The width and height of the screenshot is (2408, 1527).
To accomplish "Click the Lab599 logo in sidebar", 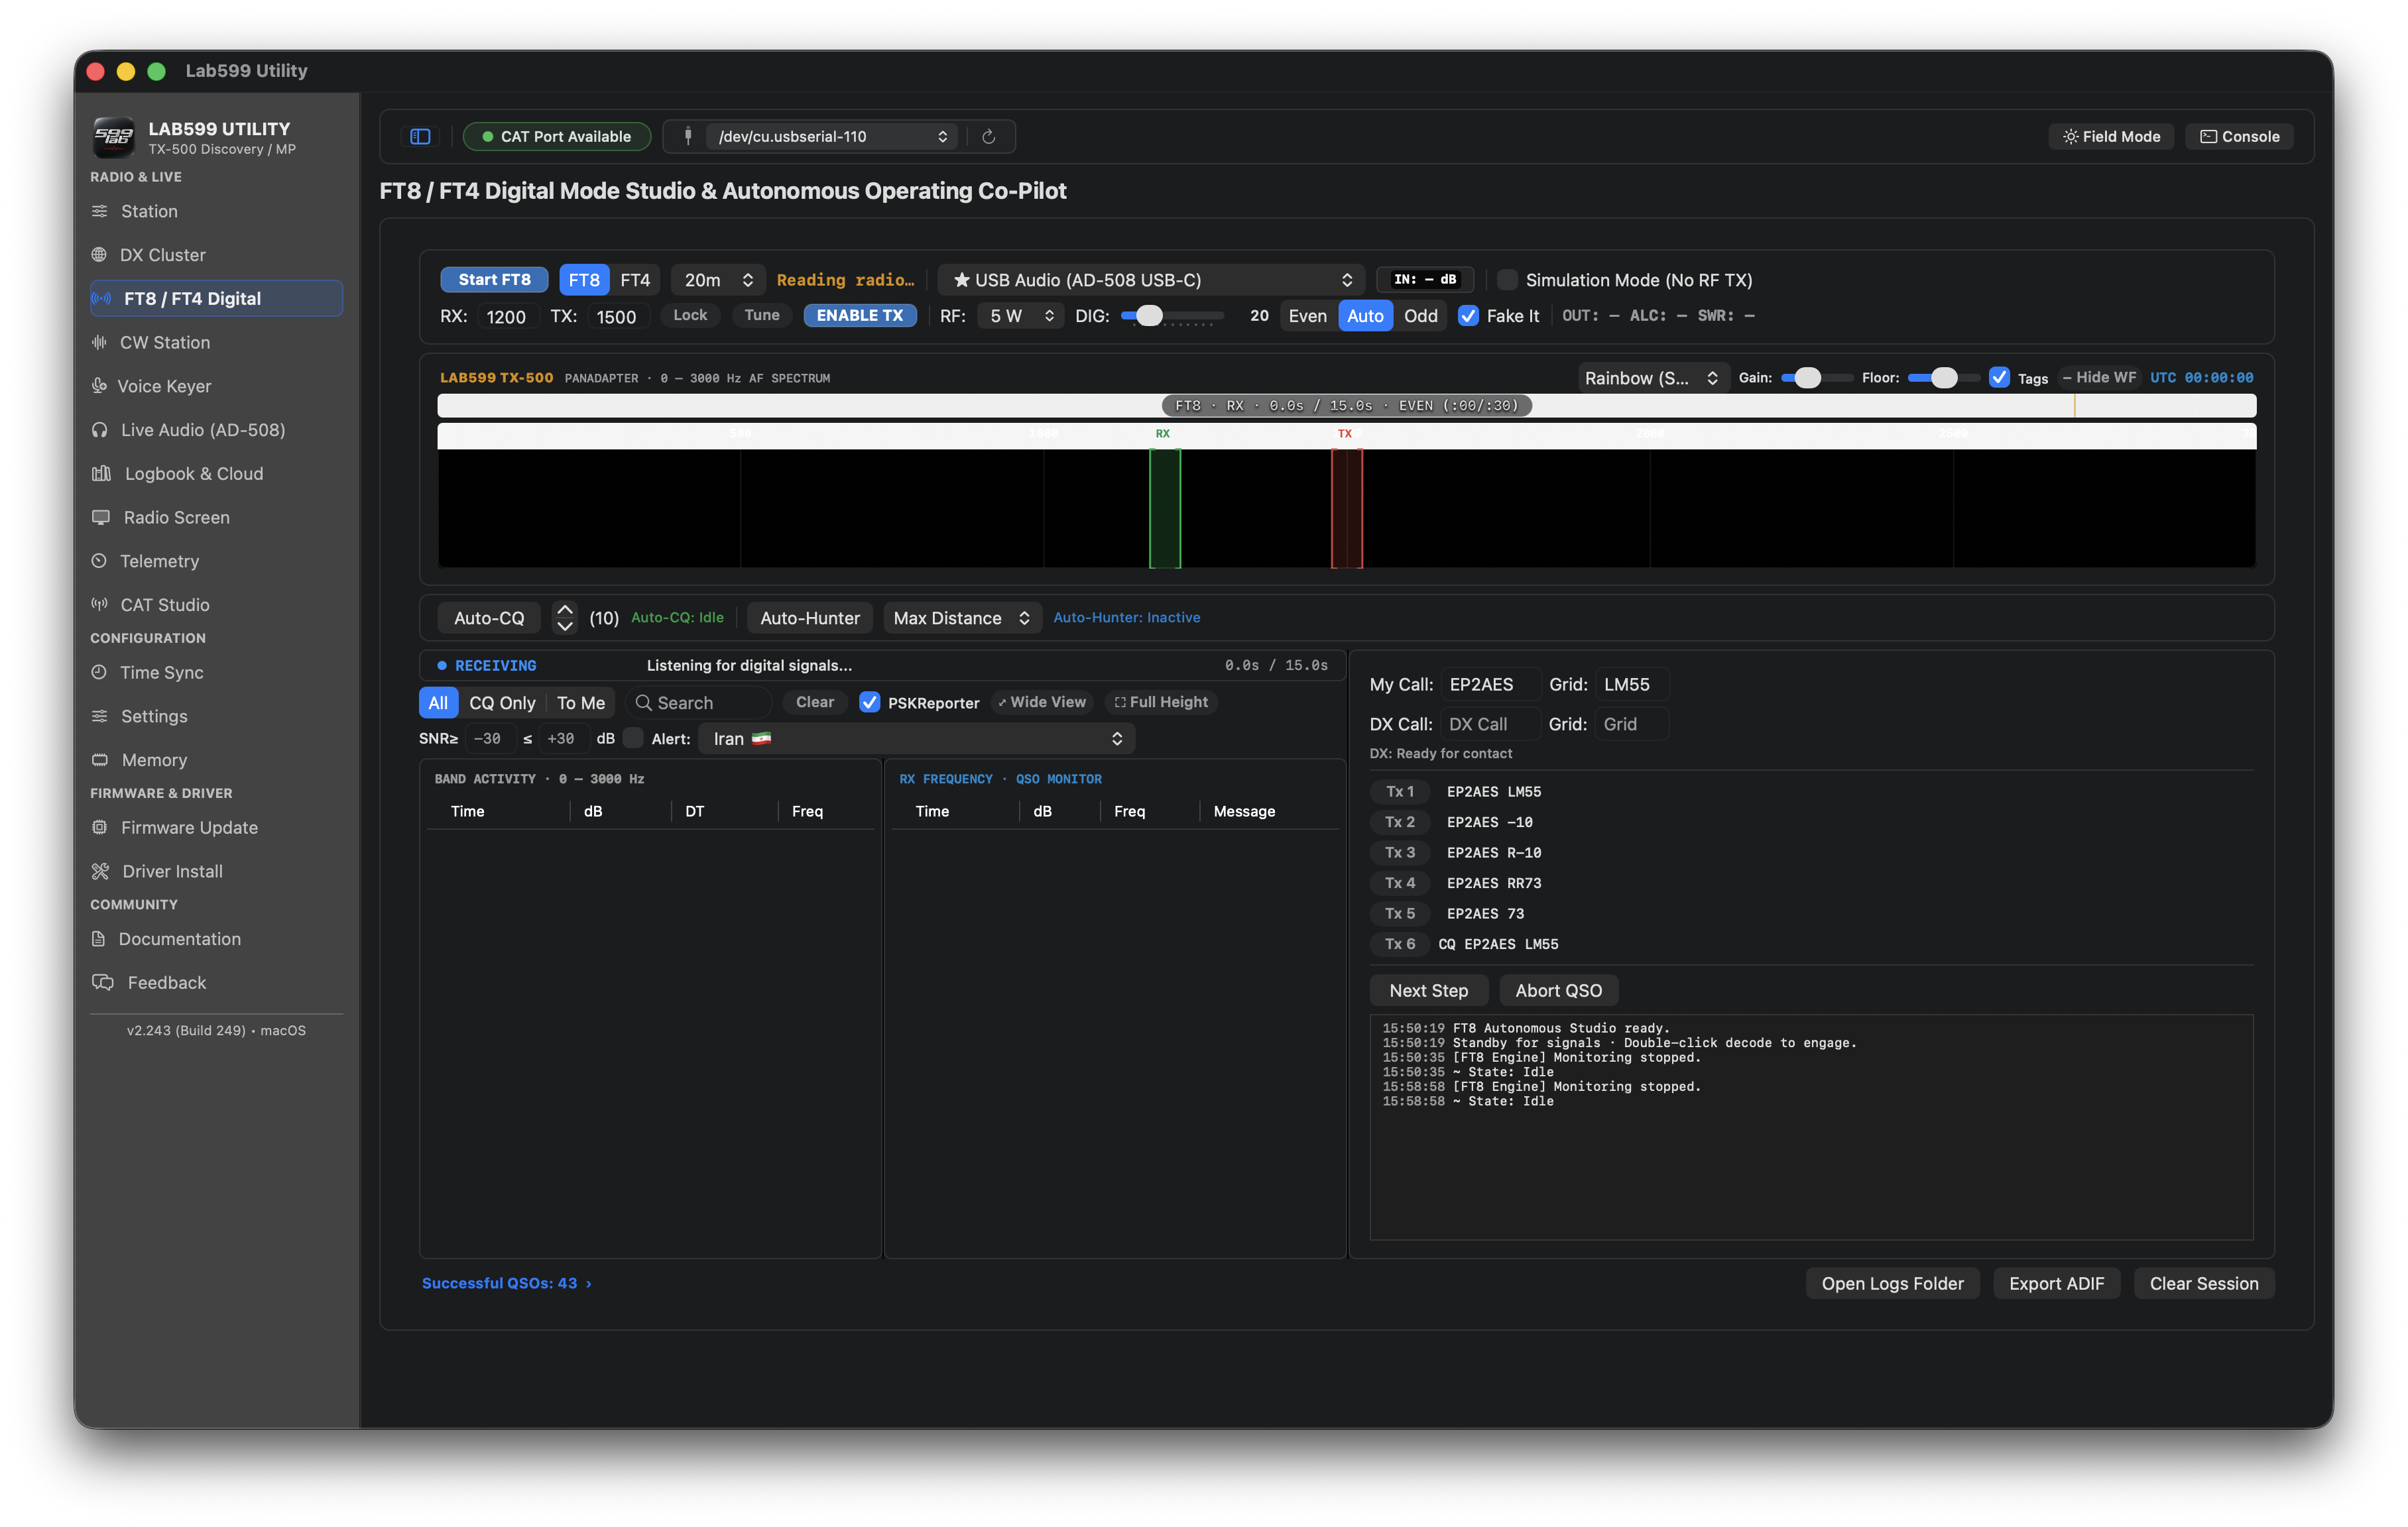I will pyautogui.click(x=113, y=137).
